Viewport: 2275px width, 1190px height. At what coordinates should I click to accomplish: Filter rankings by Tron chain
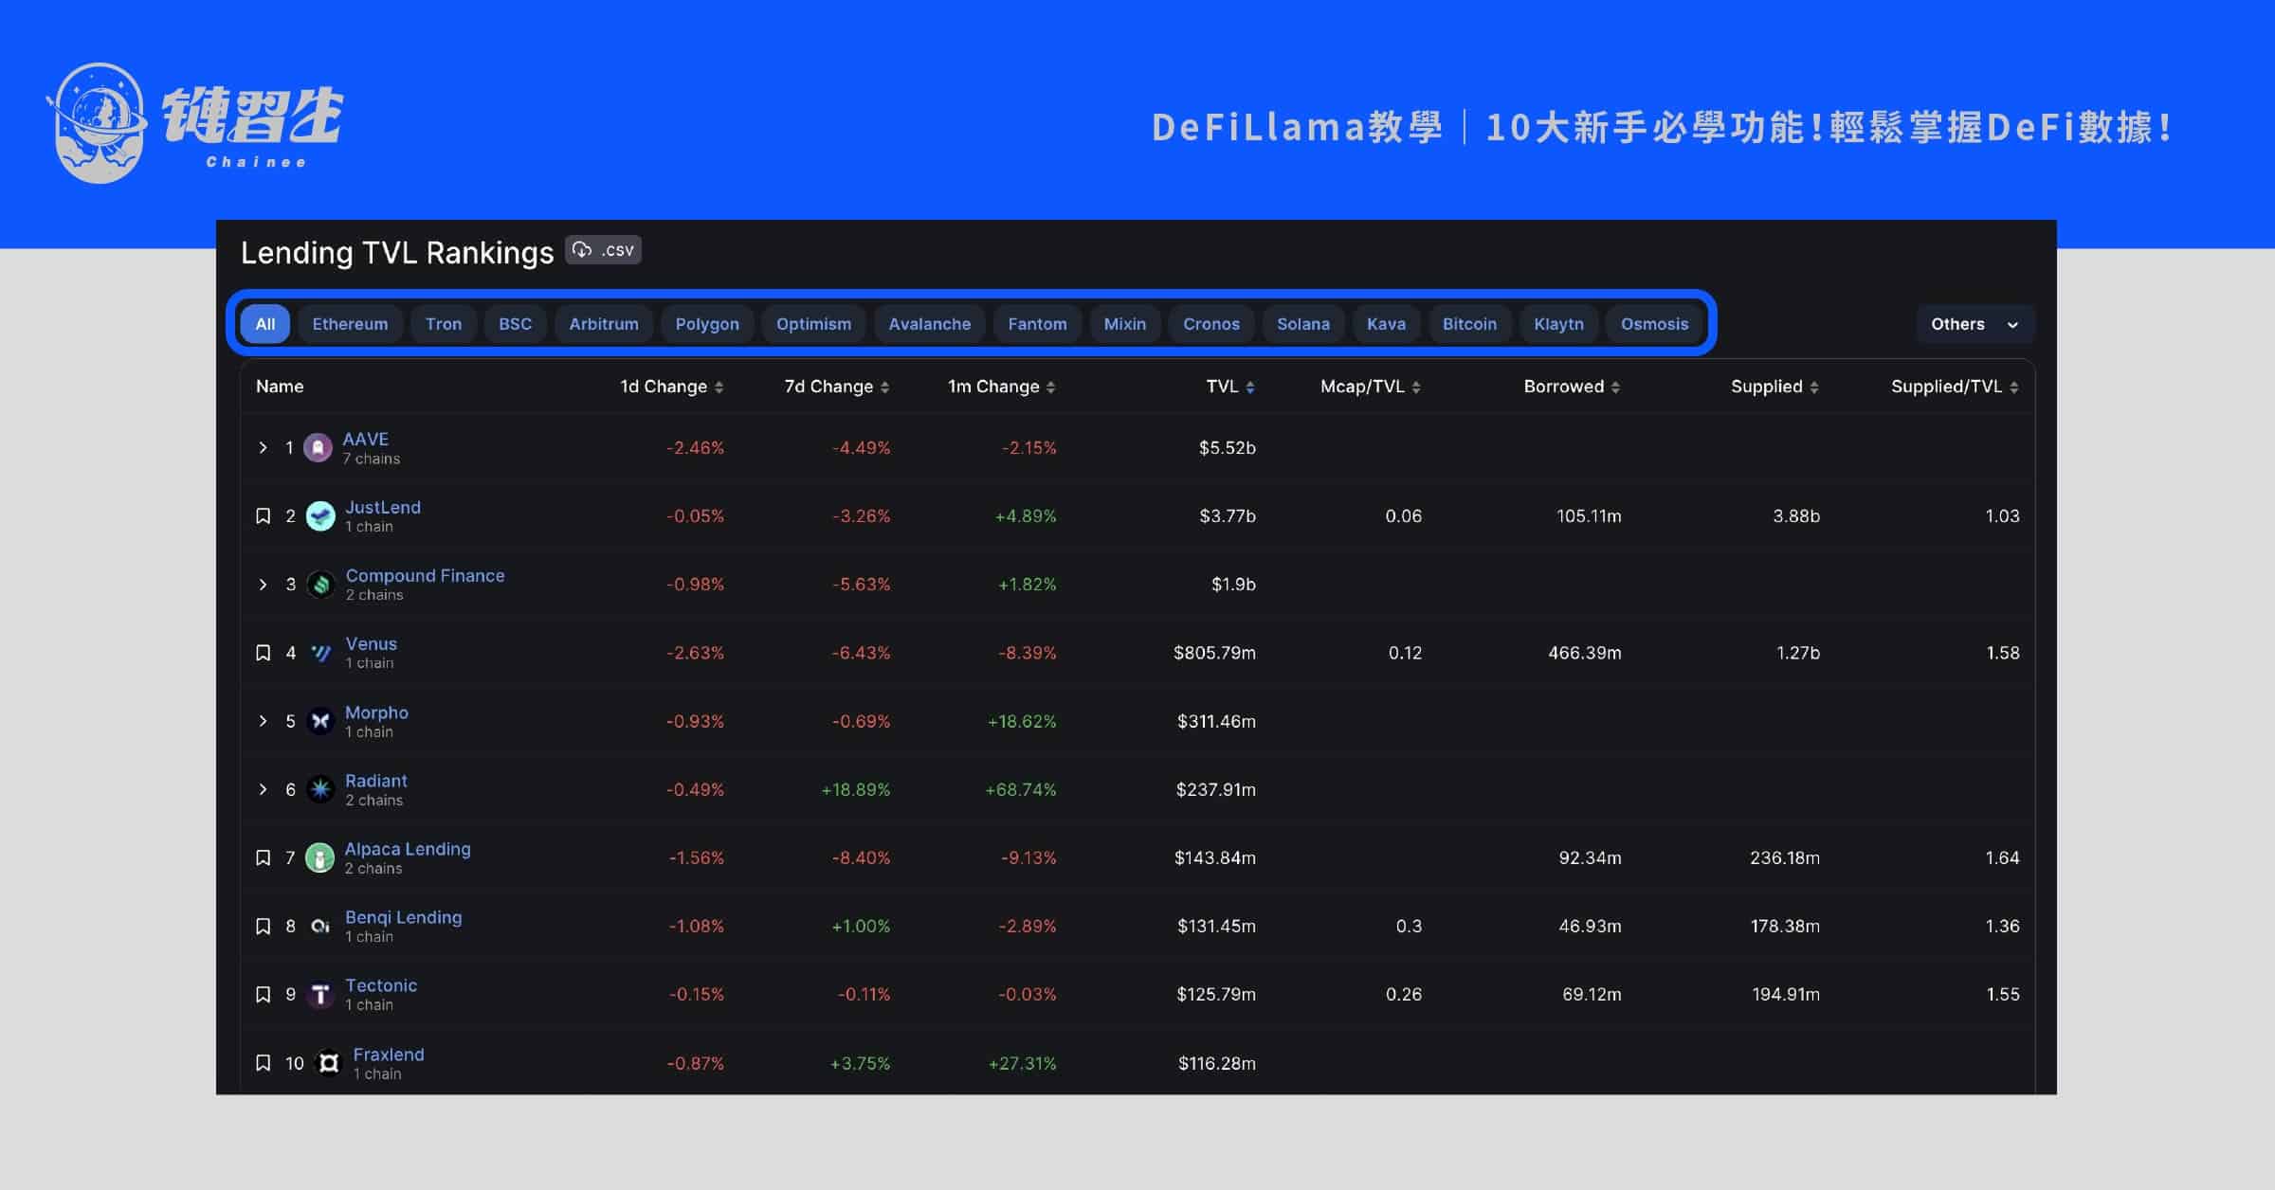click(x=444, y=324)
